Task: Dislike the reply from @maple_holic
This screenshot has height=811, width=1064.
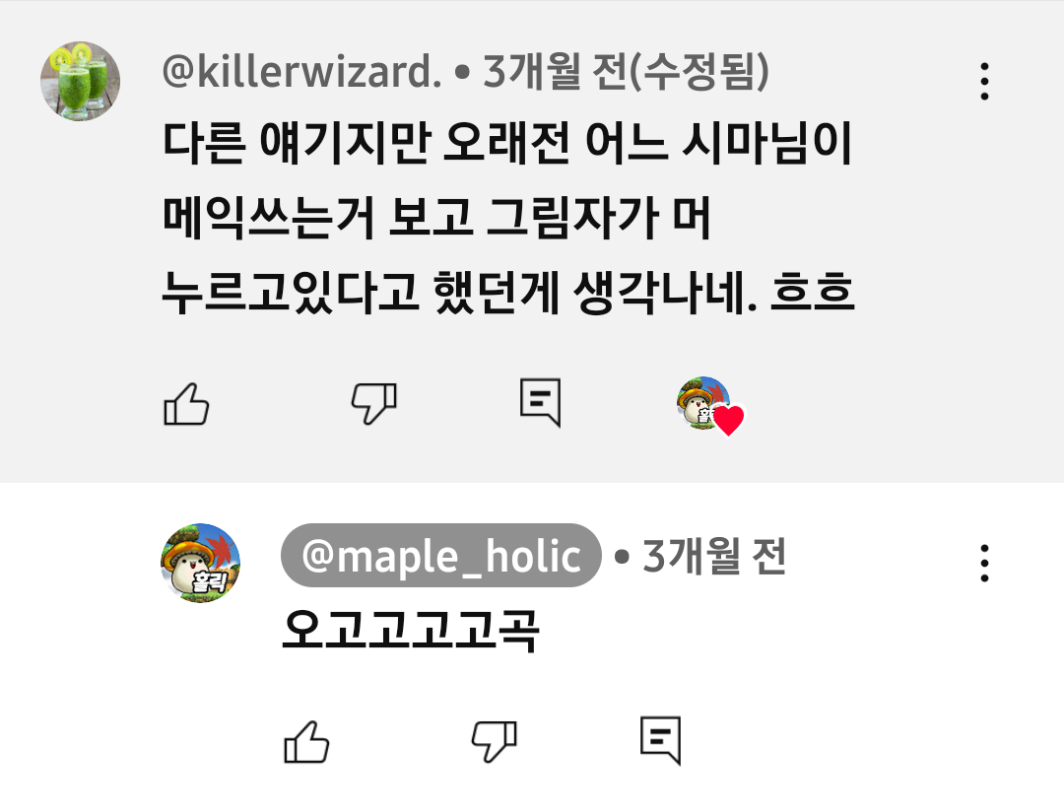Action: click(494, 742)
